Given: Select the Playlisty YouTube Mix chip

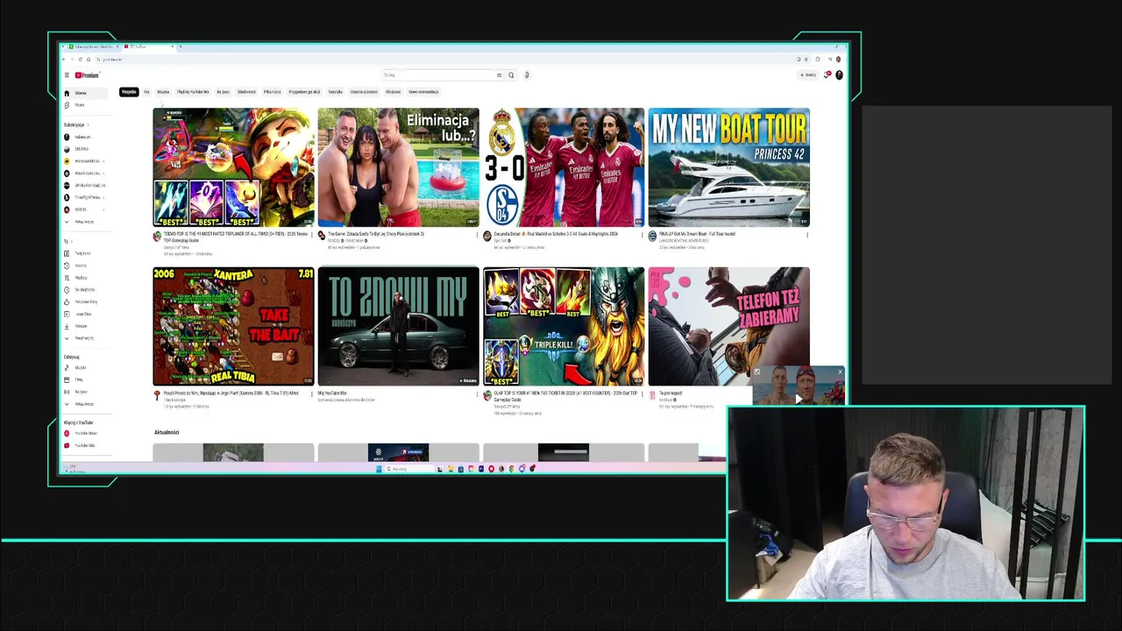Looking at the screenshot, I should coord(193,92).
